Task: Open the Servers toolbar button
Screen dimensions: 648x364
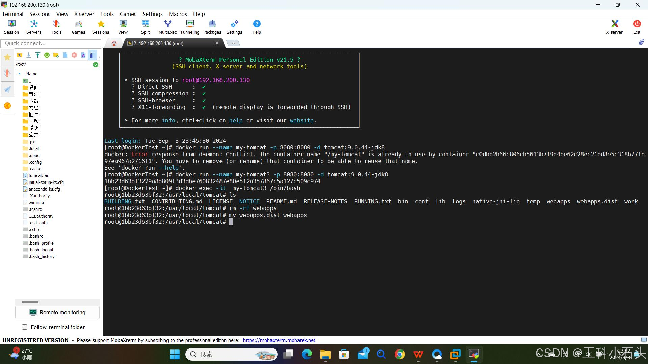Action: [34, 27]
